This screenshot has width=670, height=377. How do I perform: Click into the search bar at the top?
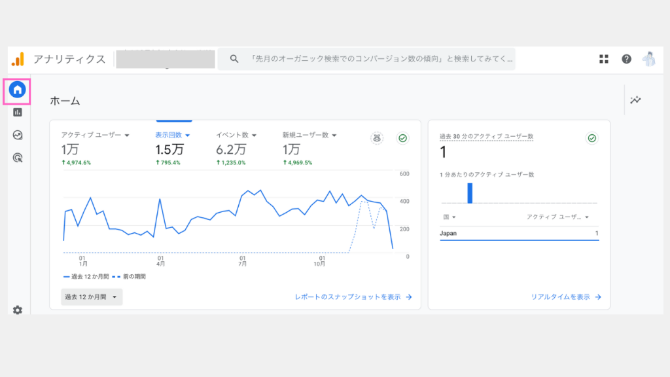(x=373, y=59)
